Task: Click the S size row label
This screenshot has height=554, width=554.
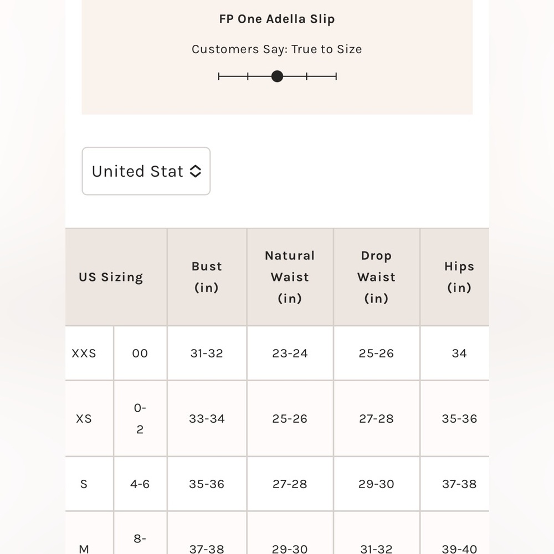Action: tap(84, 484)
